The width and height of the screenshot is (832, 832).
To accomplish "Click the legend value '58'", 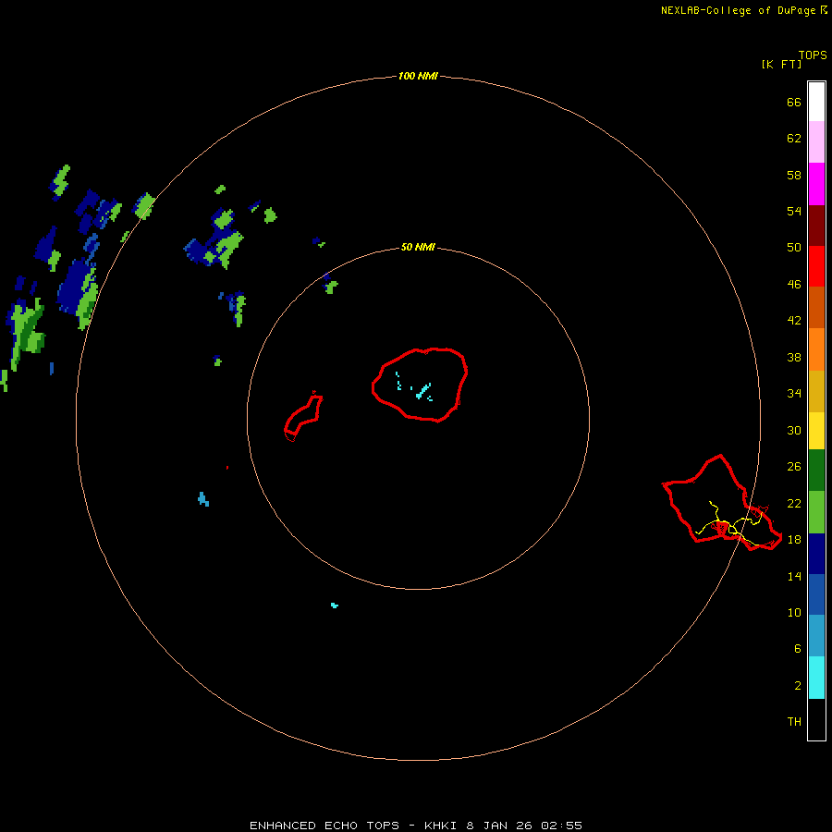I will click(x=794, y=175).
